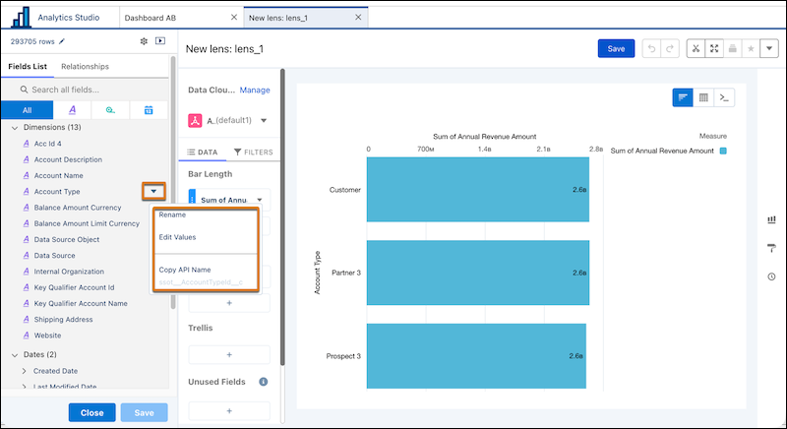The width and height of the screenshot is (787, 429).
Task: Switch to chart mode view
Action: pyautogui.click(x=683, y=97)
